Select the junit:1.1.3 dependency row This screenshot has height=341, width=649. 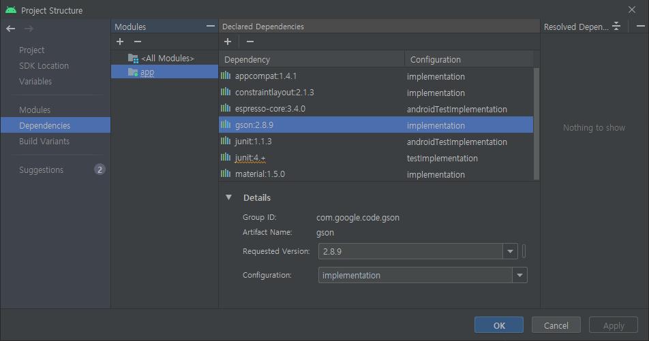(376, 142)
